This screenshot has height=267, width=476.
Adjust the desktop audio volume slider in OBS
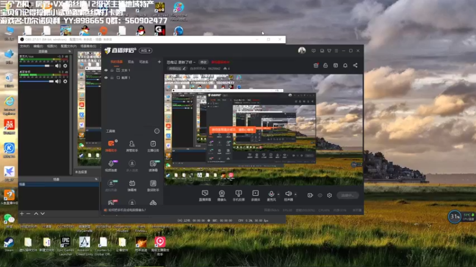pos(36,81)
